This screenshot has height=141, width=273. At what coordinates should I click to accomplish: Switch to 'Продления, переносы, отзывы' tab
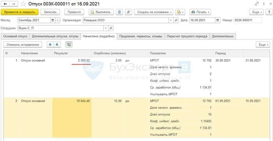[x=141, y=36]
